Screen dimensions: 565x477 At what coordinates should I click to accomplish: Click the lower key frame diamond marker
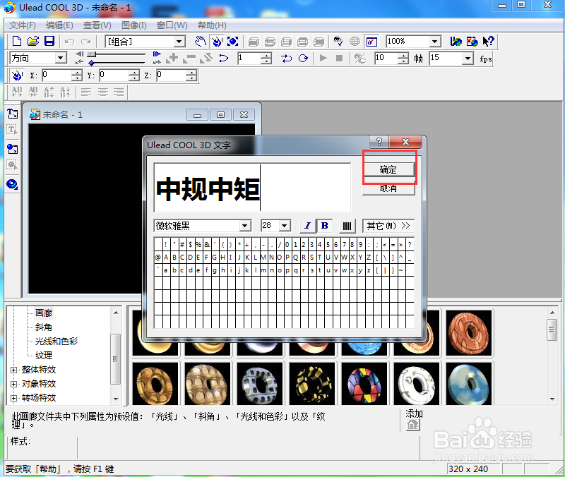(92, 63)
